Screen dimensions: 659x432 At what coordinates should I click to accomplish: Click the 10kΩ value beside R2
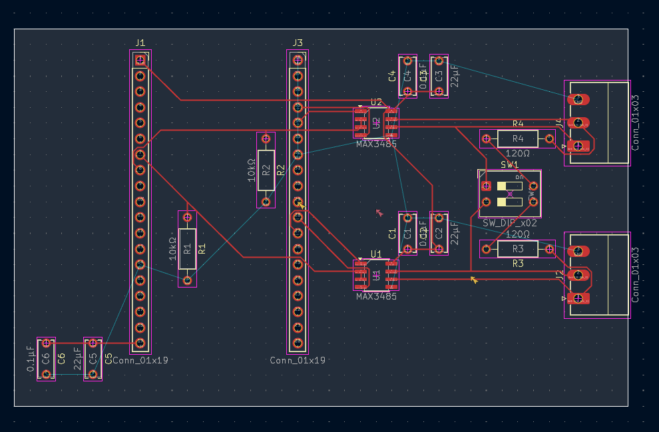pyautogui.click(x=252, y=170)
